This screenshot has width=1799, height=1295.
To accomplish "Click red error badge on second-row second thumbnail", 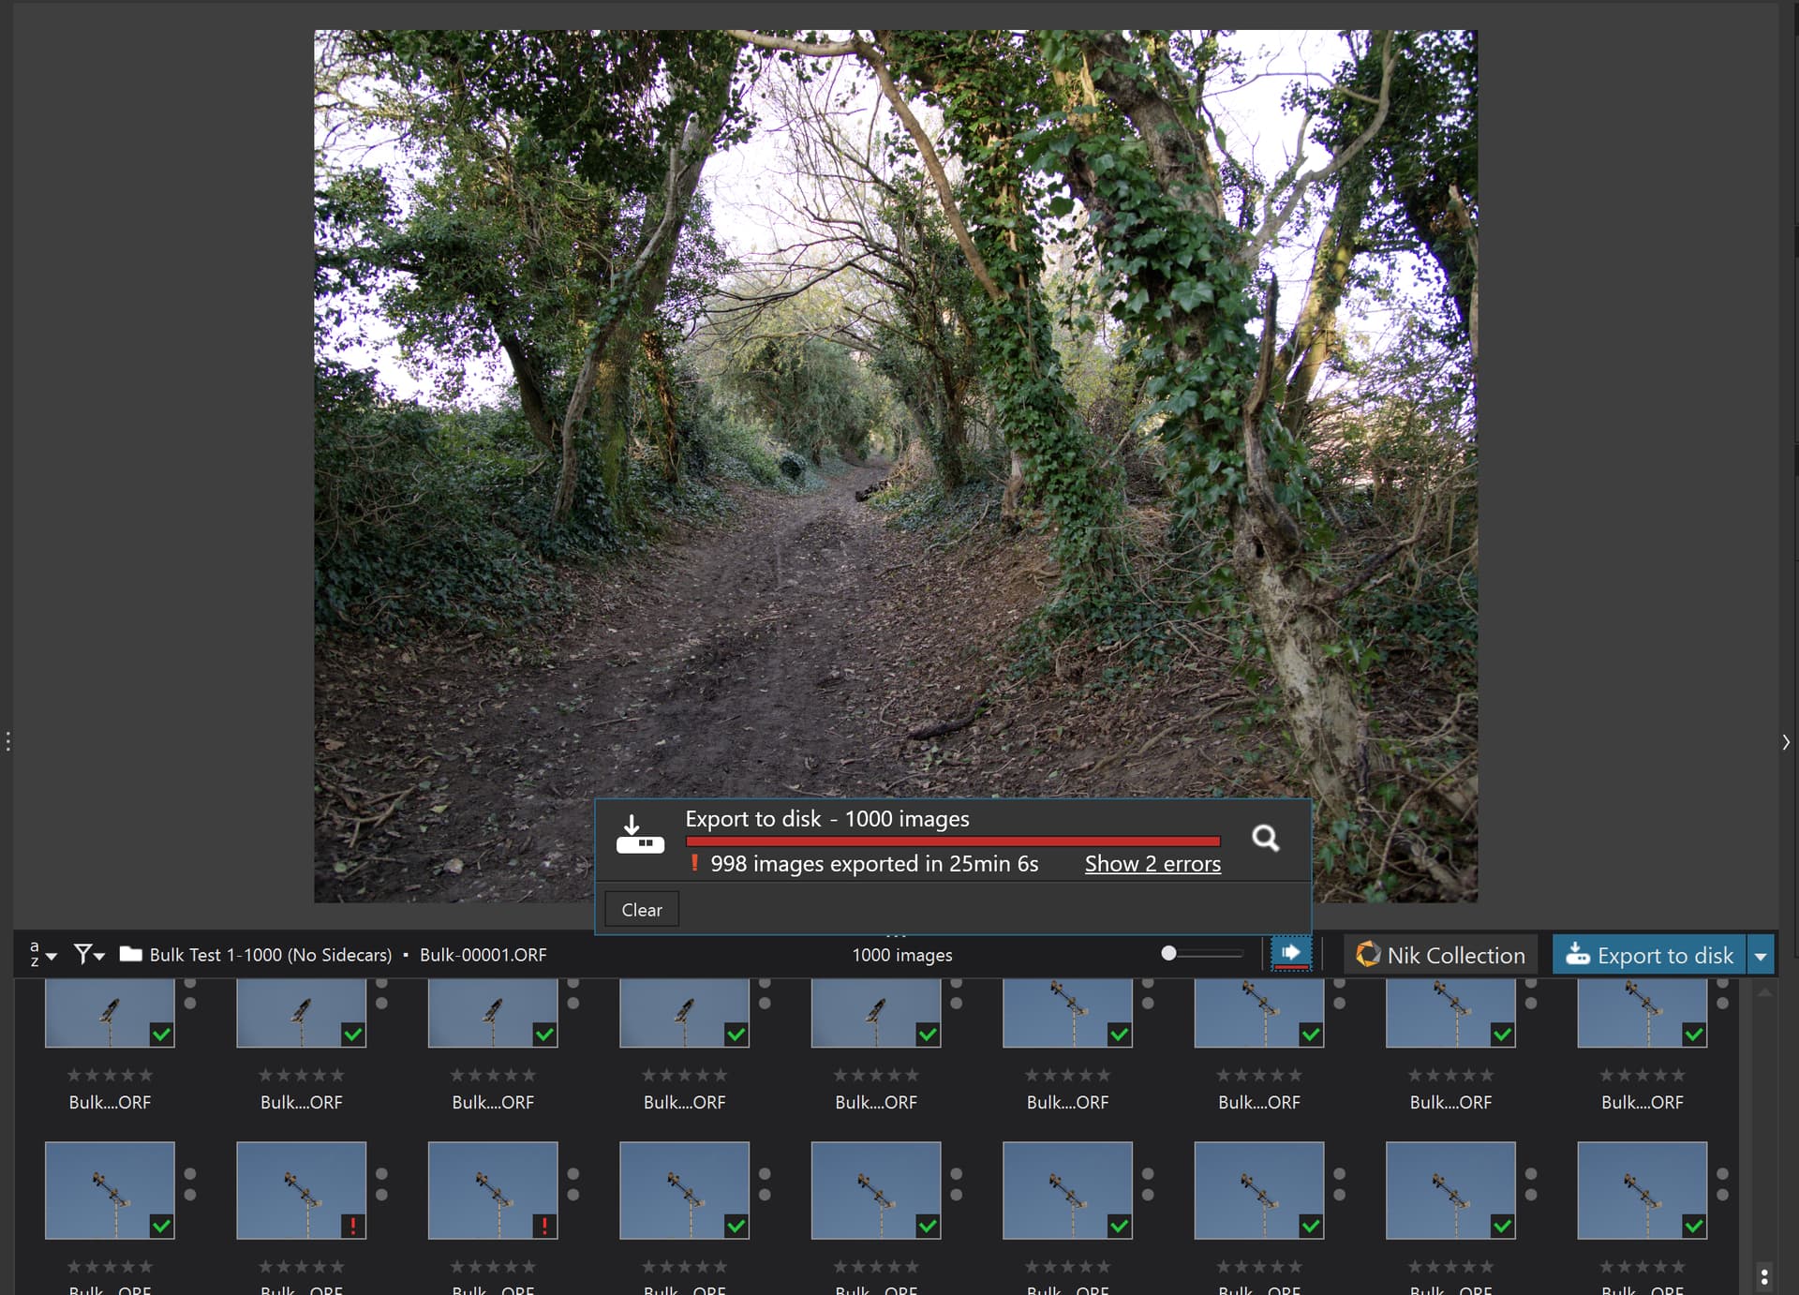I will point(352,1226).
